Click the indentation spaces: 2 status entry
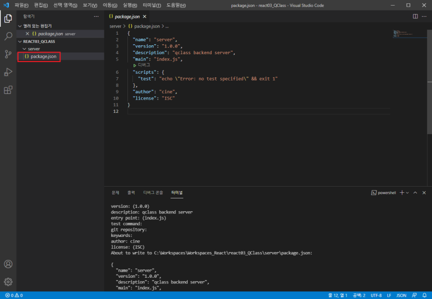The width and height of the screenshot is (432, 299). click(359, 296)
